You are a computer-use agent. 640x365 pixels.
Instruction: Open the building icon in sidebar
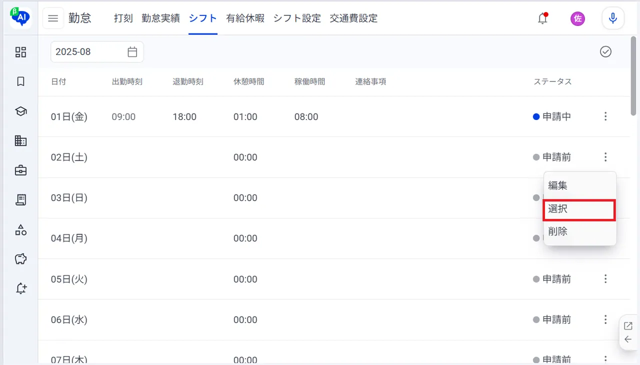pyautogui.click(x=20, y=140)
